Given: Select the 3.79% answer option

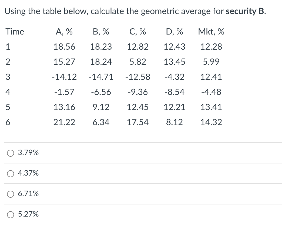Looking at the screenshot, I should pyautogui.click(x=10, y=153).
